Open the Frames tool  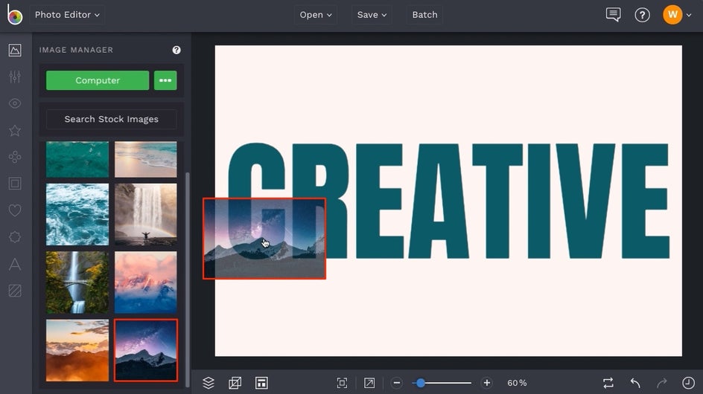[x=15, y=183]
